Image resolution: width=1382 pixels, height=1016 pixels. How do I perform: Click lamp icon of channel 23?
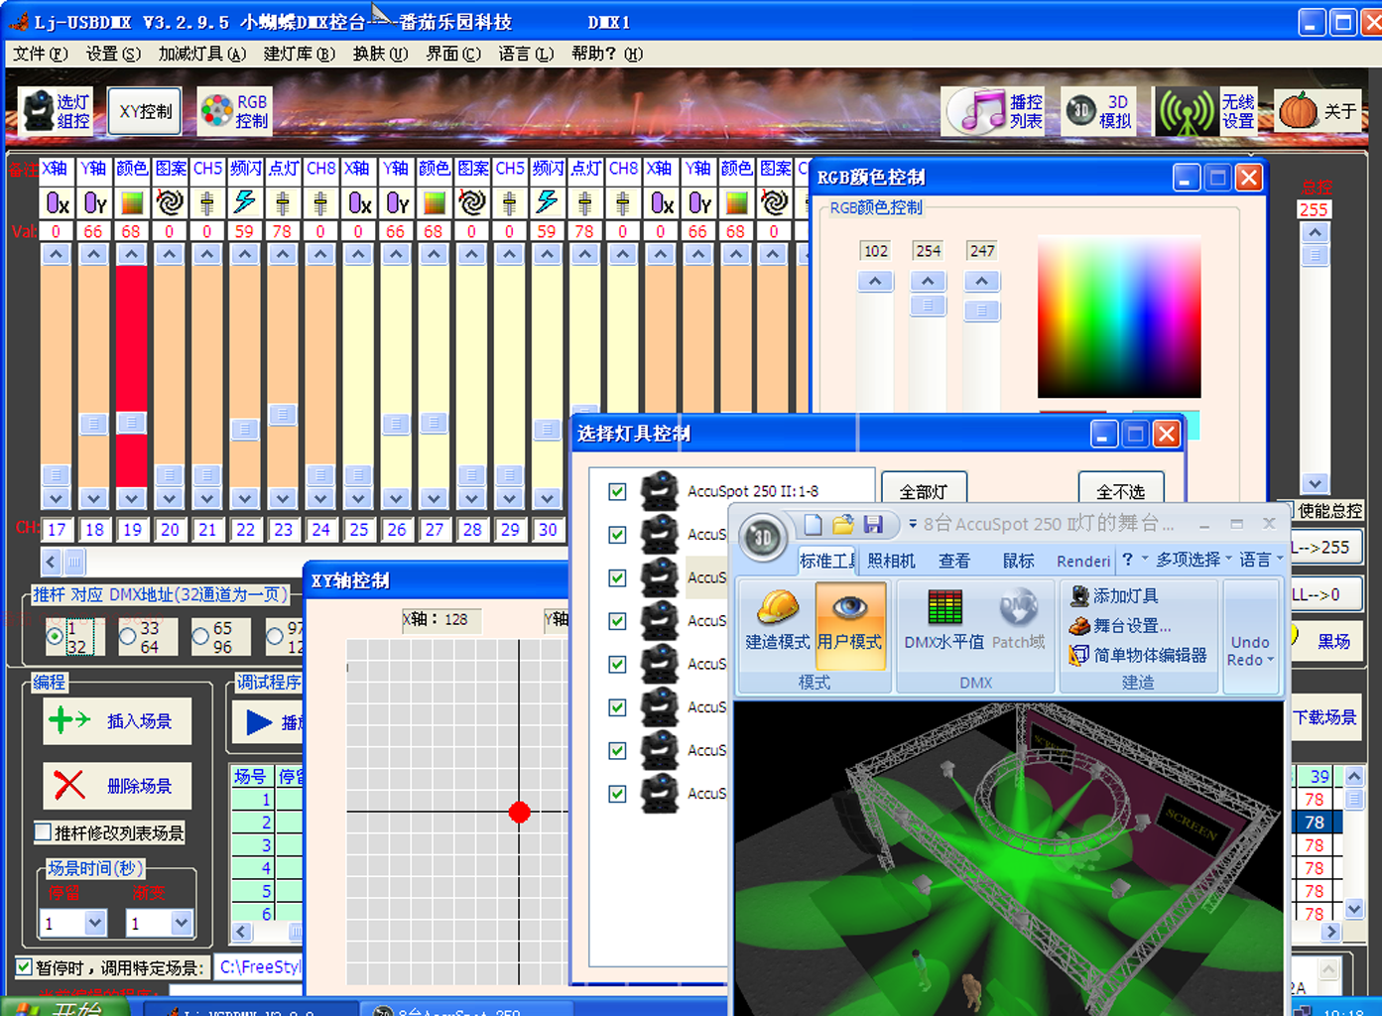(x=283, y=203)
